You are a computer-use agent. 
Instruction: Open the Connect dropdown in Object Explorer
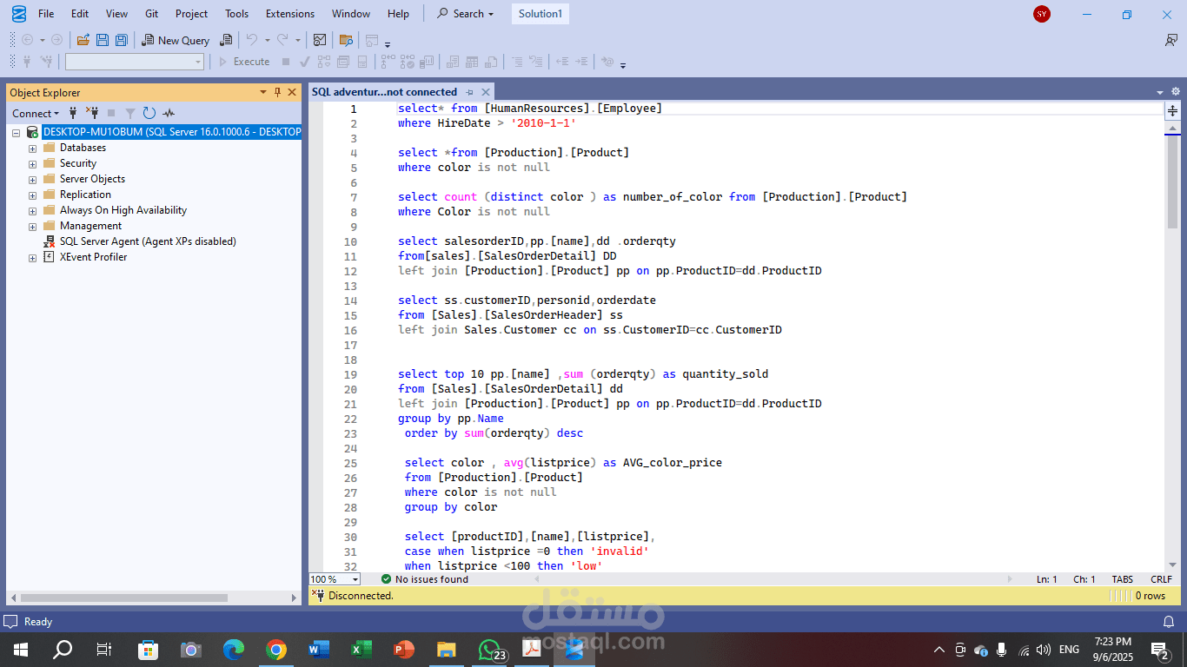coord(36,114)
